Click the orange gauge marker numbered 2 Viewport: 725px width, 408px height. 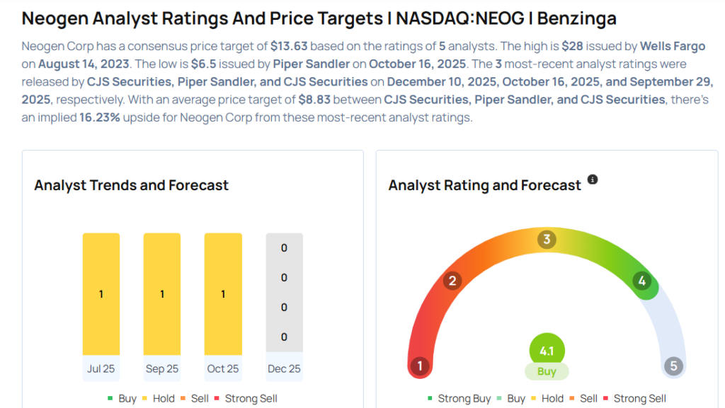pos(452,281)
